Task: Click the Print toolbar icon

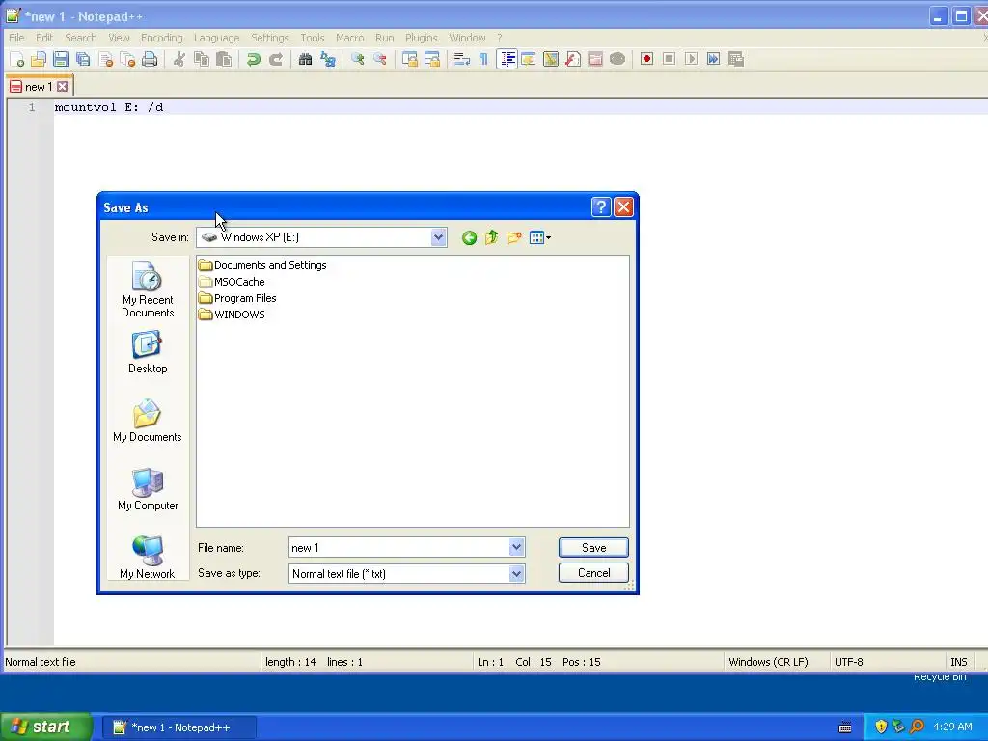Action: coord(150,59)
